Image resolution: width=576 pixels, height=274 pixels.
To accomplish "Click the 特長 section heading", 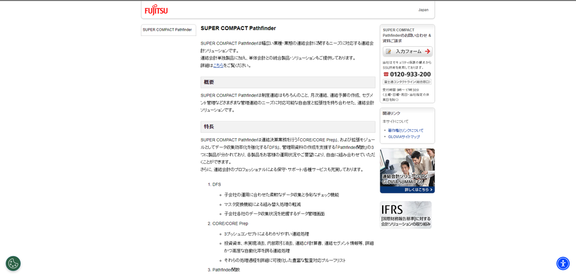I will (x=209, y=127).
